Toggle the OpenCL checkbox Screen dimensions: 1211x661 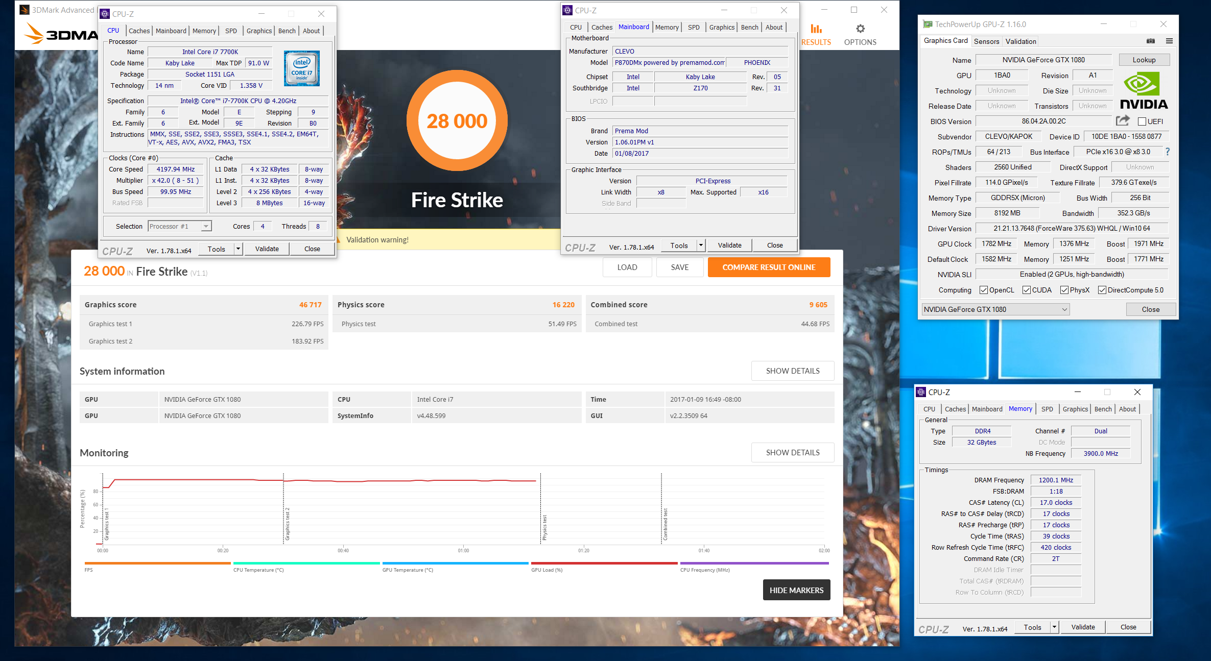click(984, 290)
